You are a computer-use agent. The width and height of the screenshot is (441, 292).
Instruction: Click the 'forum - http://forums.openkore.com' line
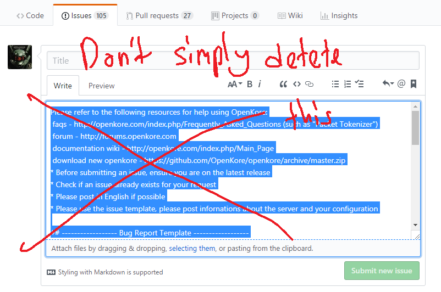[x=114, y=136]
